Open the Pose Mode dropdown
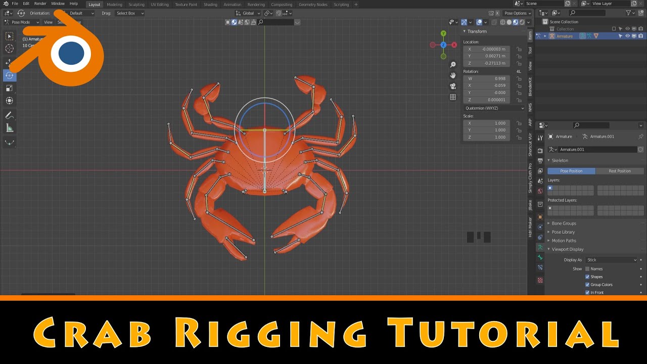 [22, 22]
